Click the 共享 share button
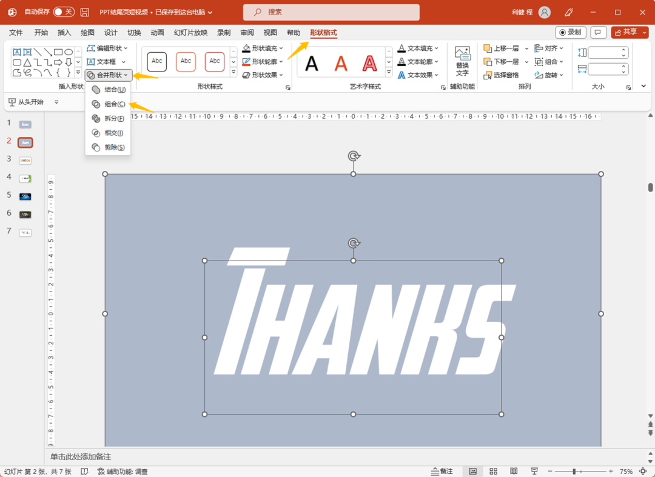The width and height of the screenshot is (655, 477). tap(630, 32)
